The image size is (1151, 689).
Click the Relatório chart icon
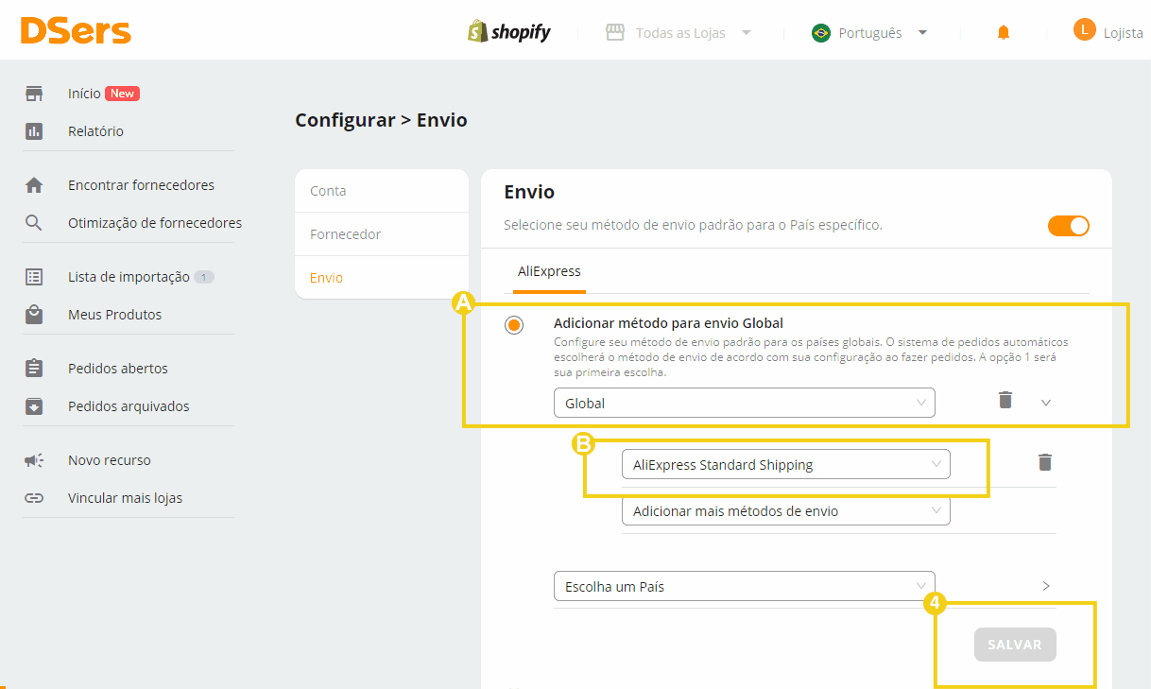click(34, 131)
